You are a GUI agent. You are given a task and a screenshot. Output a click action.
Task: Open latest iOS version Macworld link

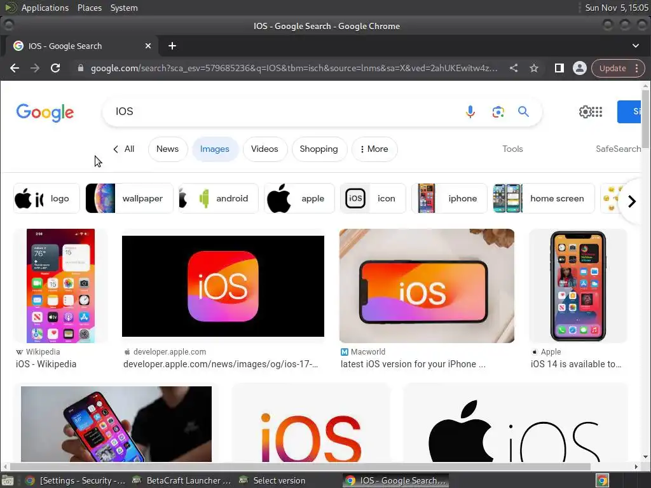(413, 364)
